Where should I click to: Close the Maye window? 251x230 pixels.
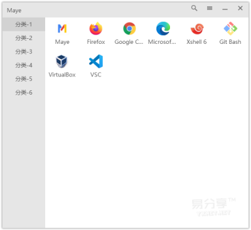point(240,8)
